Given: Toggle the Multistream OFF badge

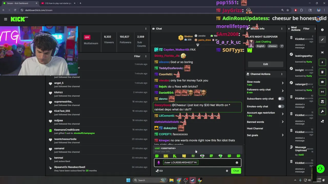Looking at the screenshot, I should tap(87, 37).
